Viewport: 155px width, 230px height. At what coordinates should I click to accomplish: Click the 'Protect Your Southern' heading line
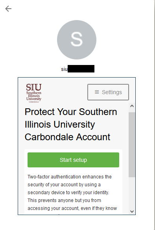pos(71,112)
